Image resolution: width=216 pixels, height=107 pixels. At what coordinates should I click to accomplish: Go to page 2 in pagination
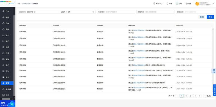[186, 96]
